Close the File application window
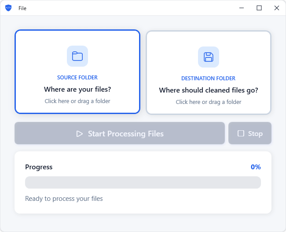The height and width of the screenshot is (232, 286). pyautogui.click(x=276, y=8)
